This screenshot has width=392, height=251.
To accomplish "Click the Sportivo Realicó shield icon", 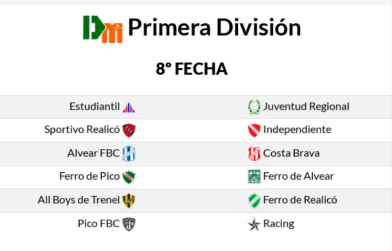I will coord(129,130).
